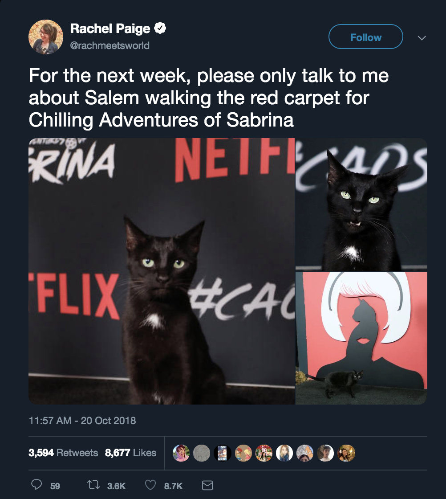Open top-right close-up cat photo
Viewport: 446px width, 499px height.
point(361,205)
